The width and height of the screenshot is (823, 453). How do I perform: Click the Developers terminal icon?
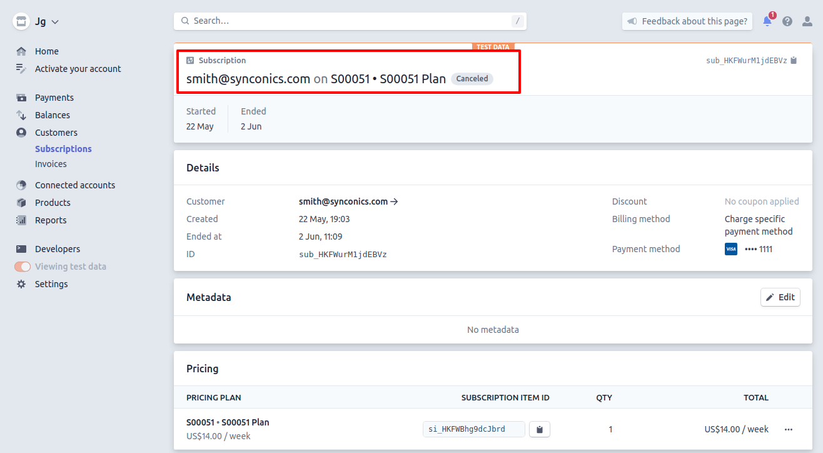point(22,249)
